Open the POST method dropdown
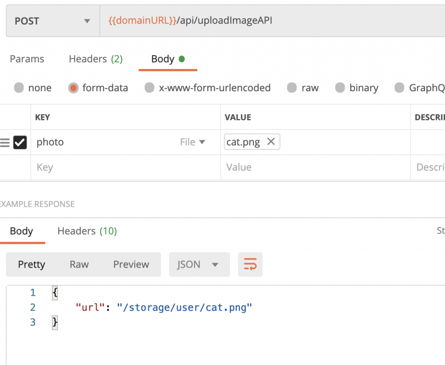 coord(52,21)
